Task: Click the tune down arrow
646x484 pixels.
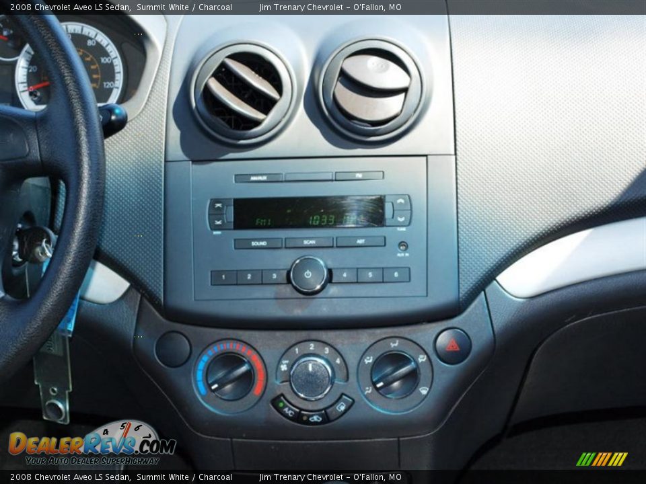Action: click(402, 219)
